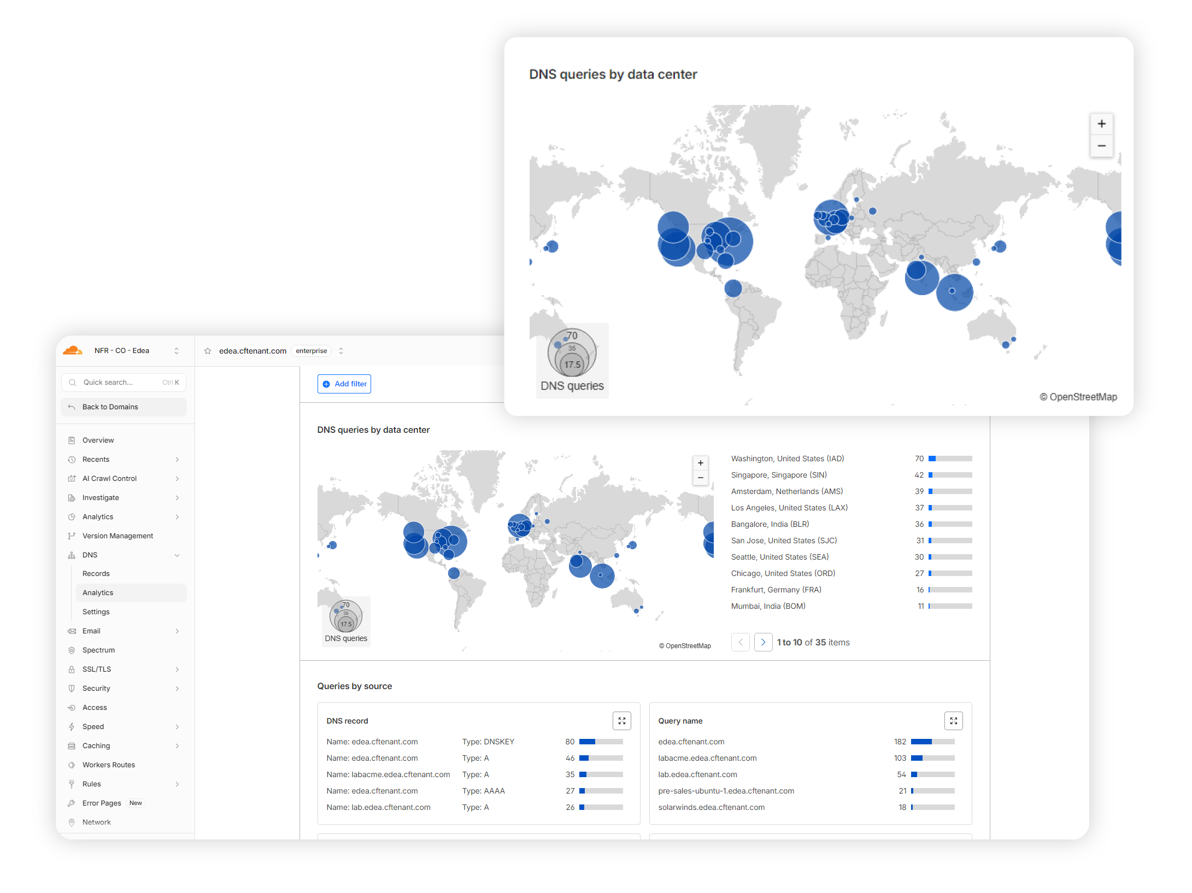Open the NFR - CO - Edea account switcher
The image size is (1192, 893).
click(177, 351)
